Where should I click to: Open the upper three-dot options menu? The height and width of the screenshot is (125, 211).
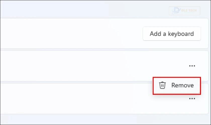[x=192, y=66]
